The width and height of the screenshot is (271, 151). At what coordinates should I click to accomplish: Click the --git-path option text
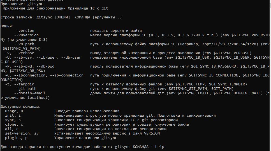click(25, 89)
